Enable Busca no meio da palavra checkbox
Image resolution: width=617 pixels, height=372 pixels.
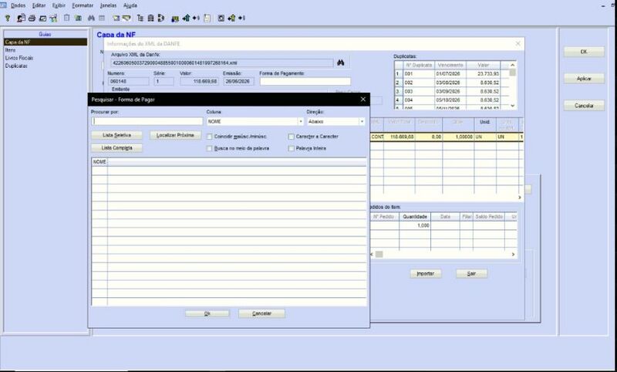pyautogui.click(x=209, y=148)
